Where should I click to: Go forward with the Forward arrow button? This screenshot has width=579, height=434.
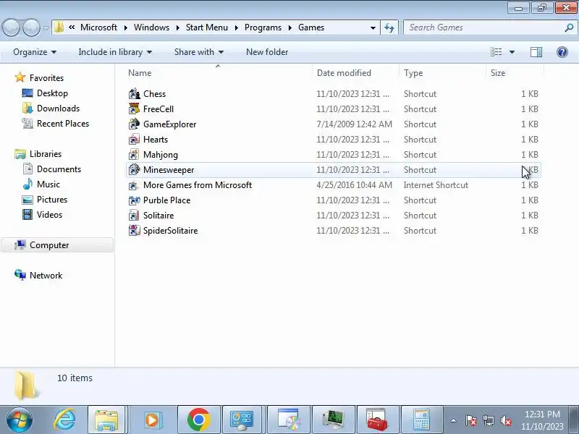31,27
